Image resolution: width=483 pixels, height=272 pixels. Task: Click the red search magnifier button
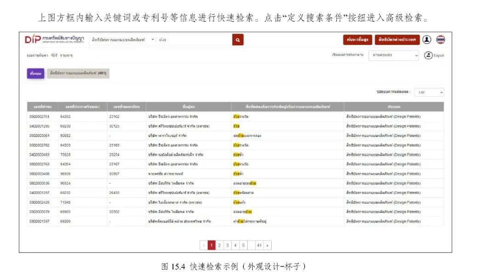[237, 40]
